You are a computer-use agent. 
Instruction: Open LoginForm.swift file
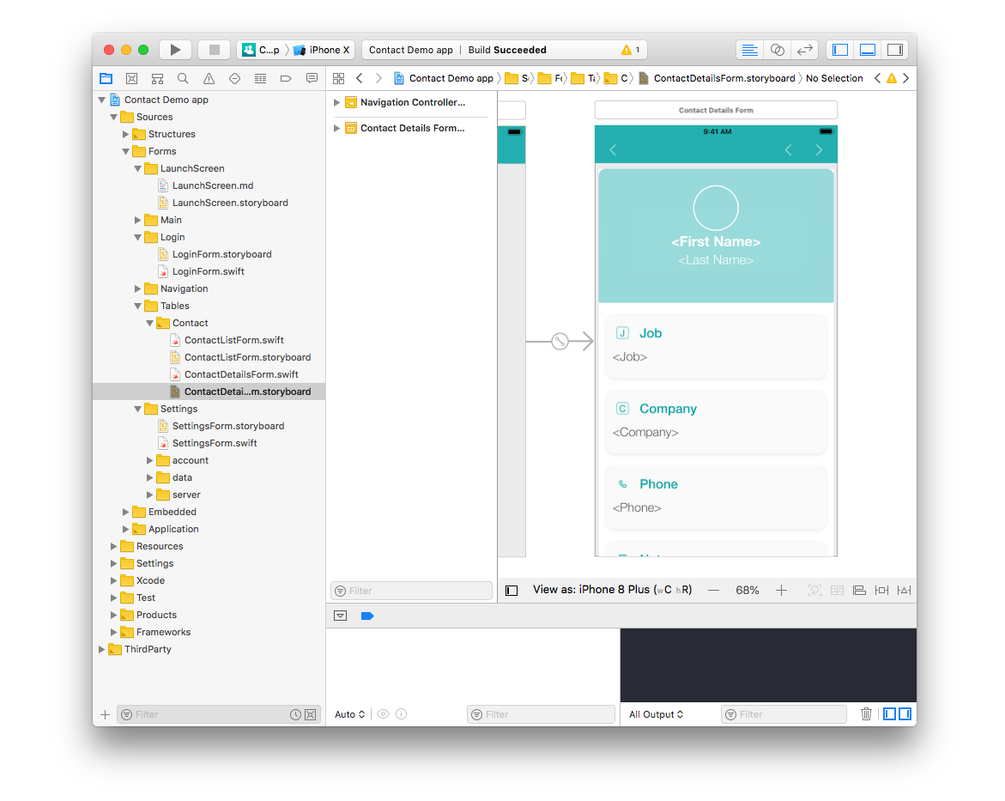208,271
